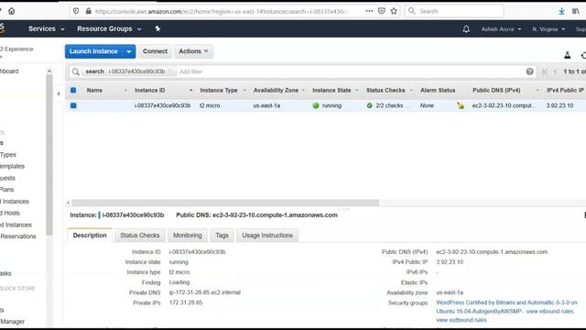Toggle the select-all instances checkbox
The width and height of the screenshot is (586, 330).
(x=73, y=90)
